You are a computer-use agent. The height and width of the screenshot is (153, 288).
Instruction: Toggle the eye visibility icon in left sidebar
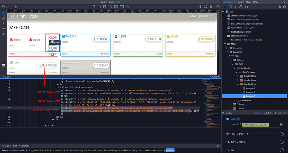(3, 34)
